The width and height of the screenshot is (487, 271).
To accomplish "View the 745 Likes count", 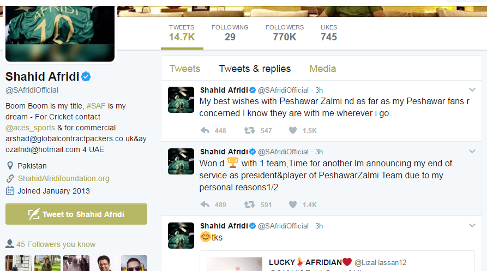I will tap(329, 33).
